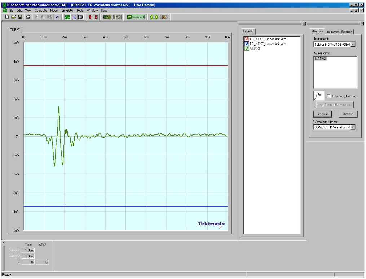Click the waveform preview thumbnail in Measure panel
The height and width of the screenshot is (279, 366).
(x=319, y=96)
